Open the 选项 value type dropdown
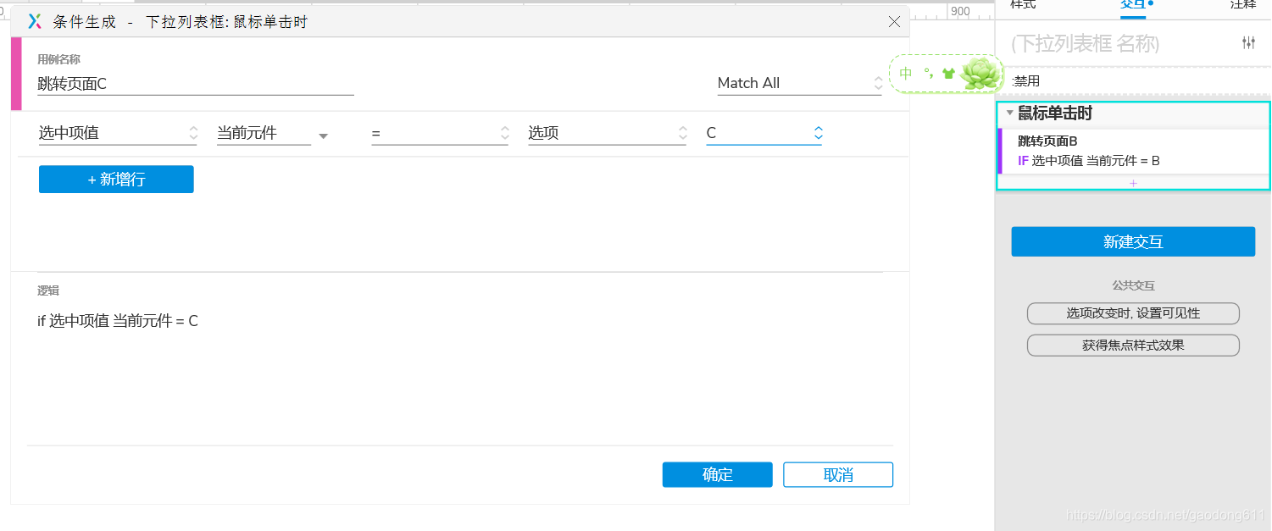The height and width of the screenshot is (531, 1272). pos(607,133)
